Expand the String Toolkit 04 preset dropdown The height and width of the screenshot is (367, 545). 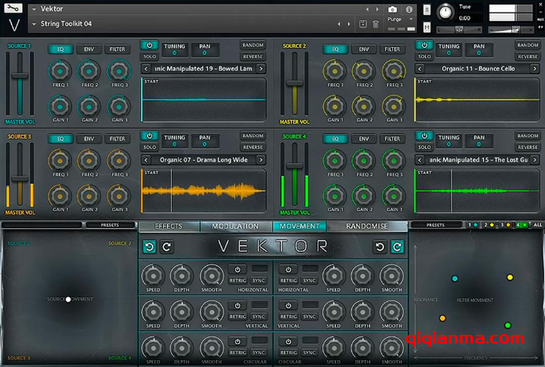coord(33,24)
